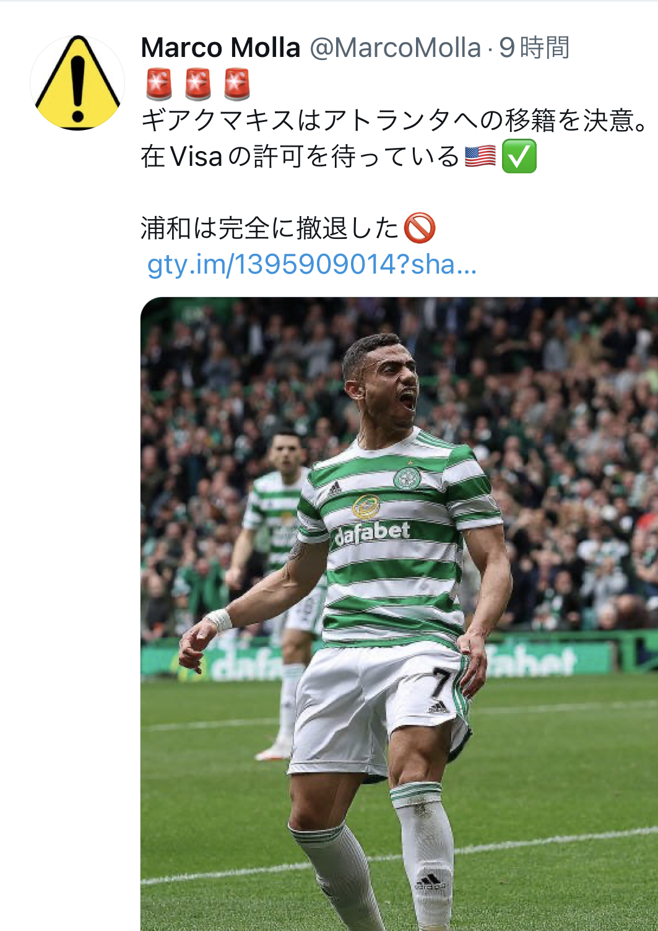The height and width of the screenshot is (931, 658).
Task: Click the green checkmark emoji
Action: click(x=519, y=156)
